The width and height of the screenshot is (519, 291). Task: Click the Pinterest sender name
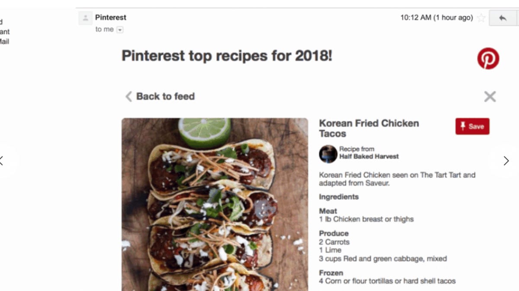pyautogui.click(x=111, y=17)
